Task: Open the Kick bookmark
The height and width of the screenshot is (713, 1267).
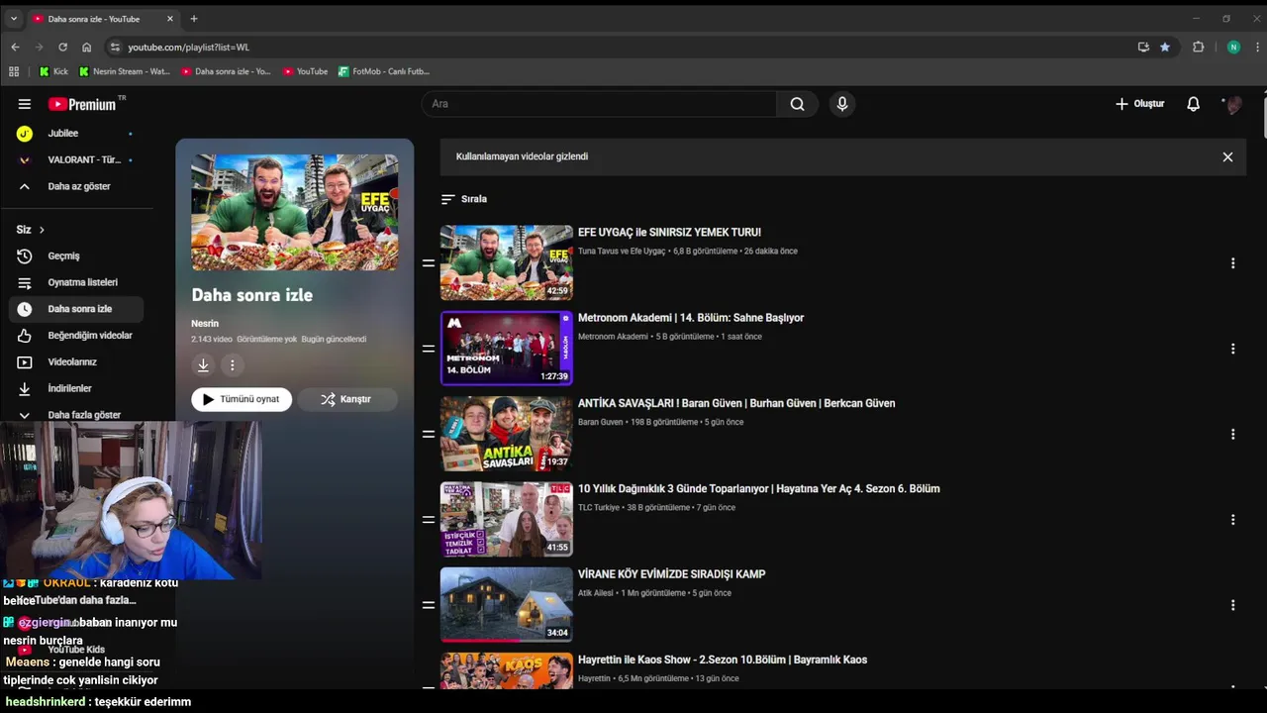Action: pyautogui.click(x=53, y=71)
